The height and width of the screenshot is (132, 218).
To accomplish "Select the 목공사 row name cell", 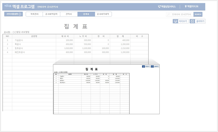I will (x=34, y=44).
